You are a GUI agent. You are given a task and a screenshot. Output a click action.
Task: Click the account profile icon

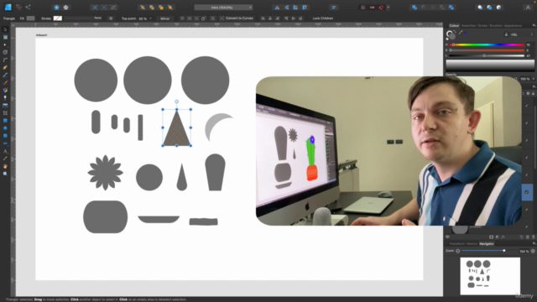(x=528, y=8)
